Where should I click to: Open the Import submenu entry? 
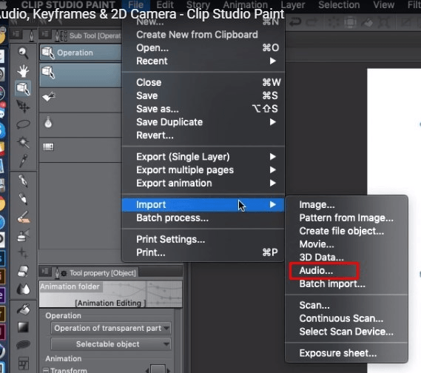203,204
